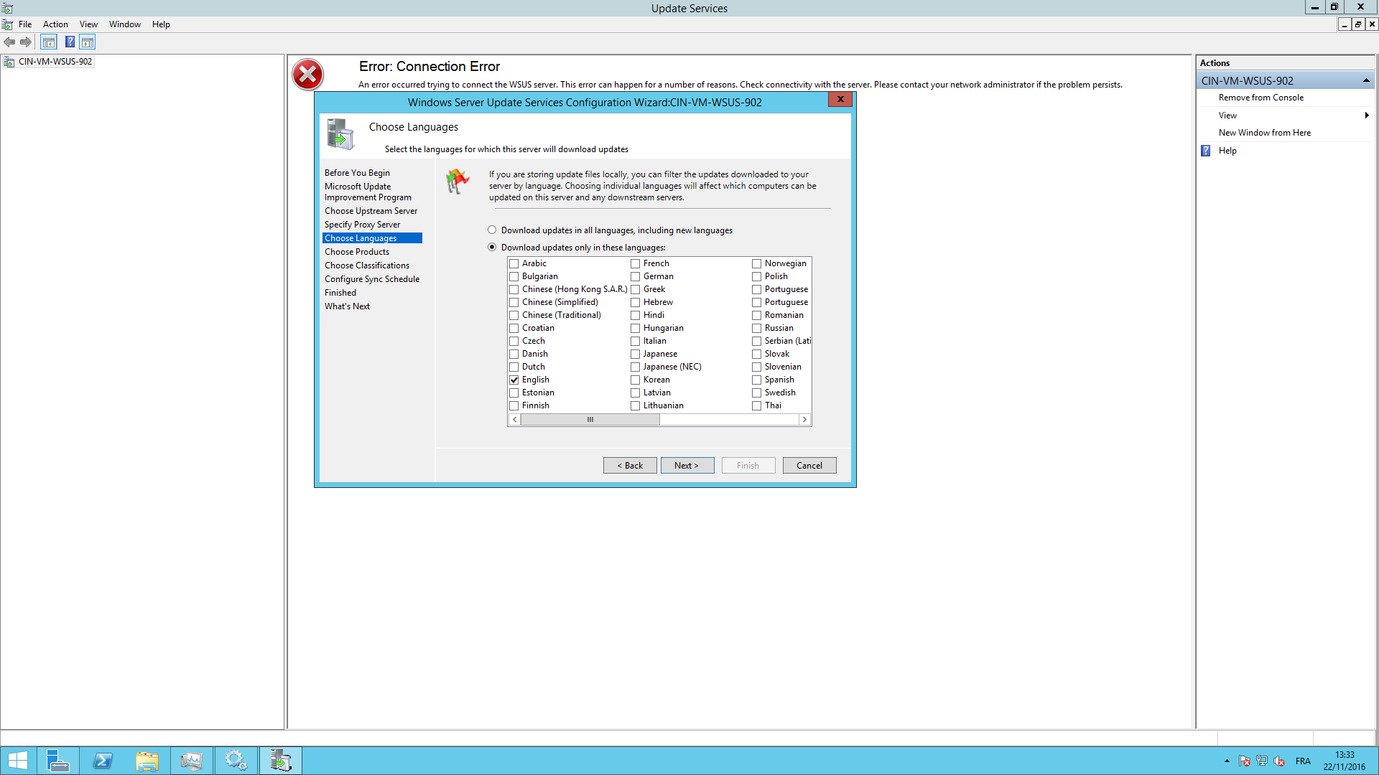
Task: Click the Help question mark icon in Actions pane
Action: pyautogui.click(x=1206, y=151)
